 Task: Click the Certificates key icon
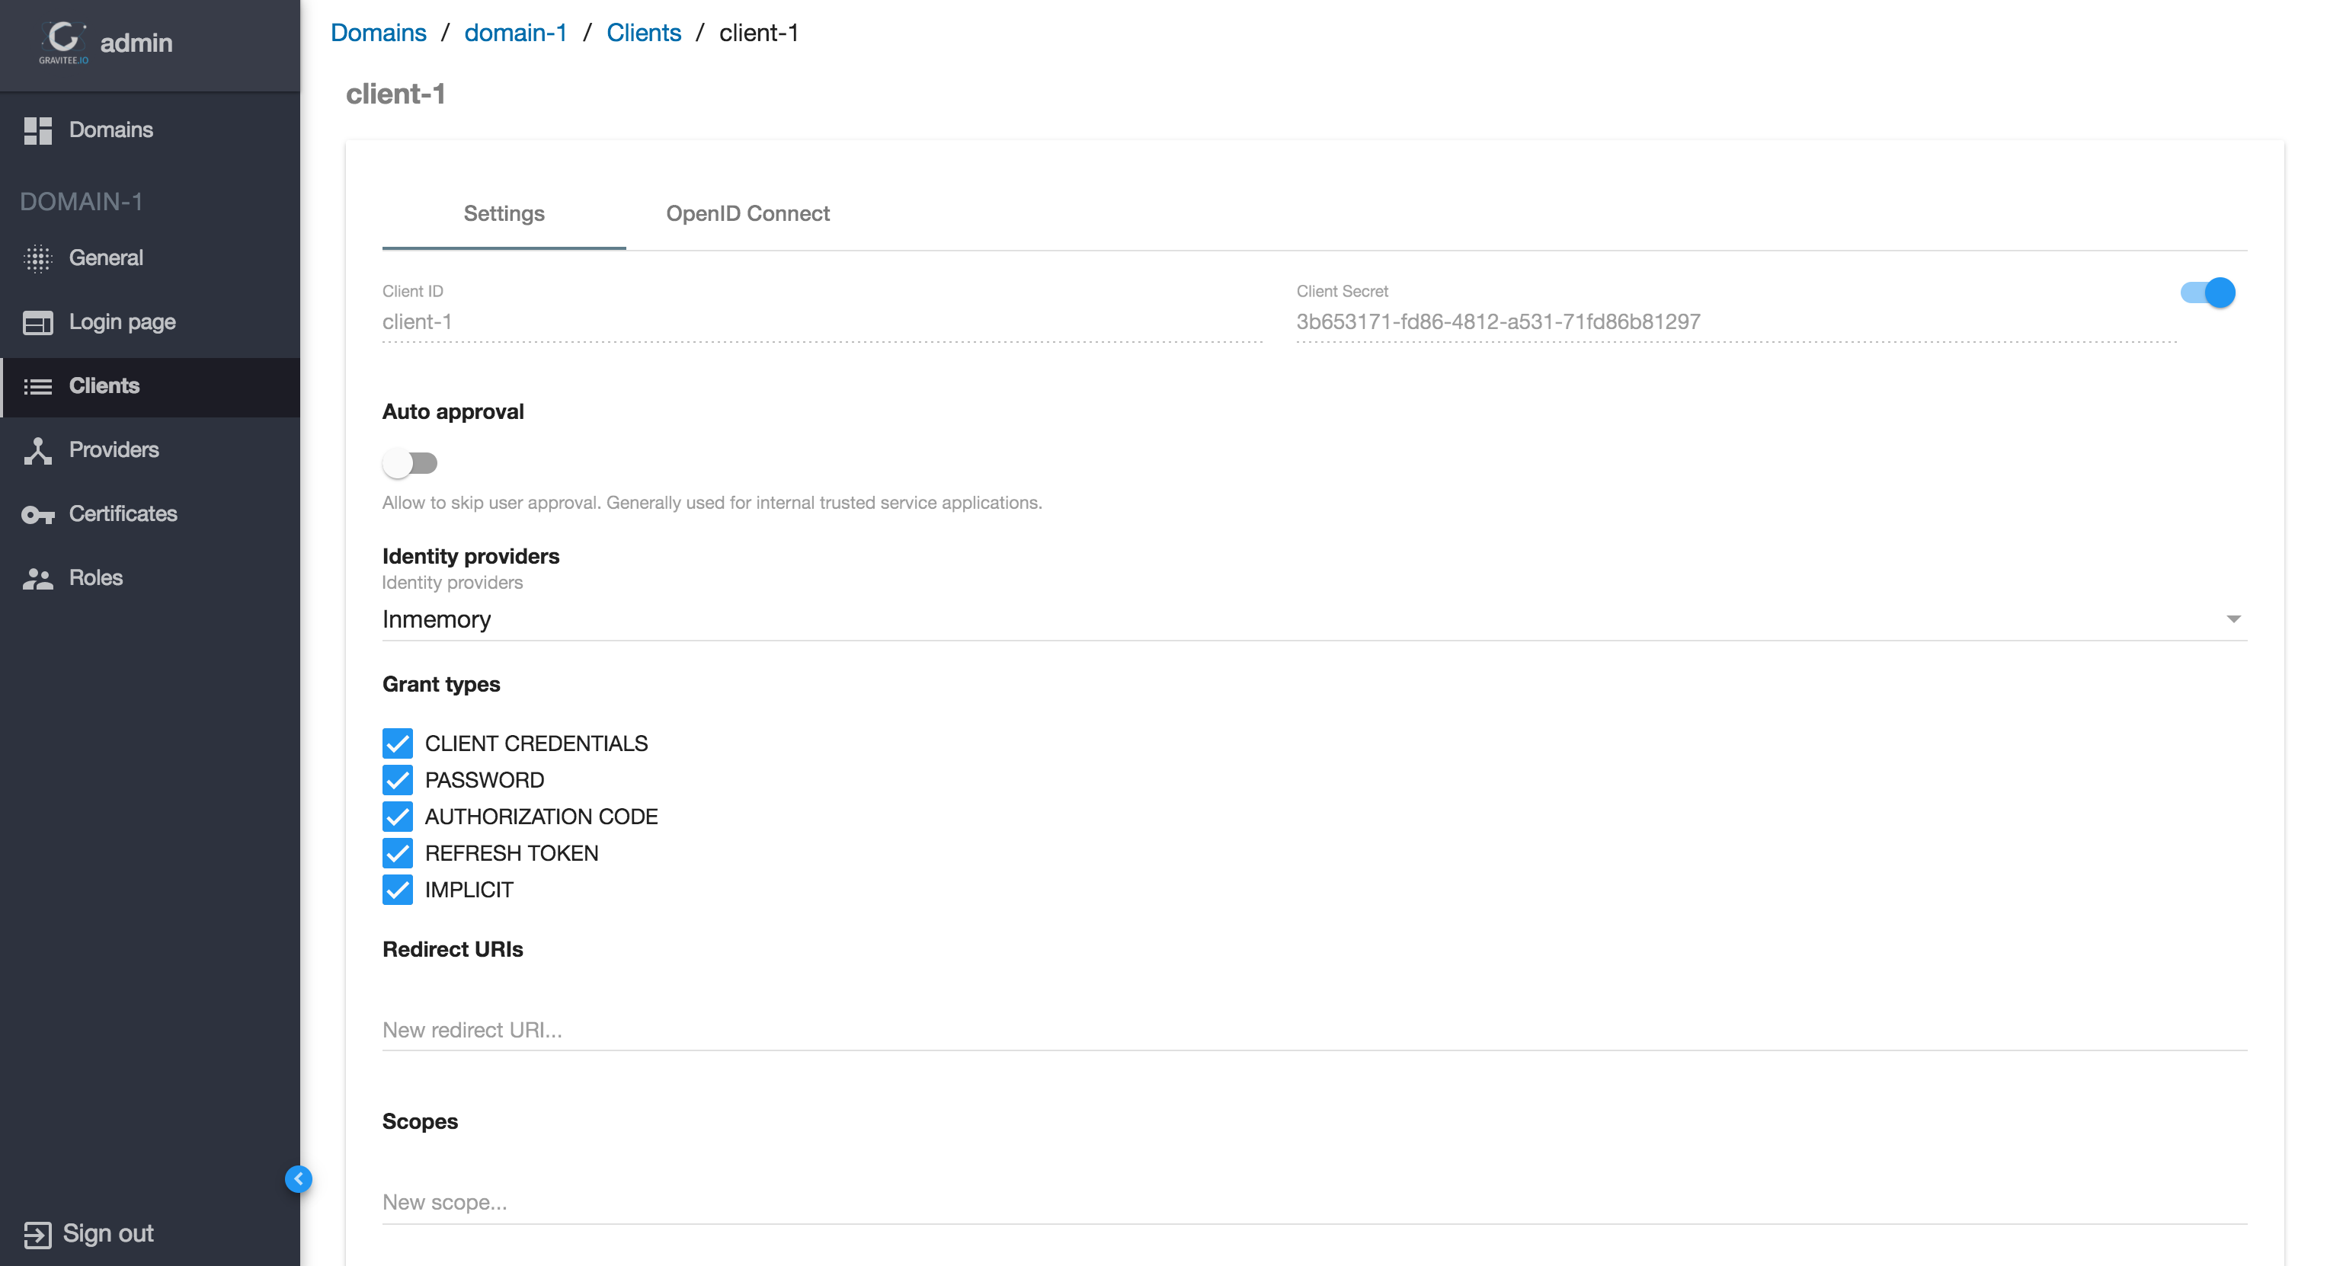[37, 515]
